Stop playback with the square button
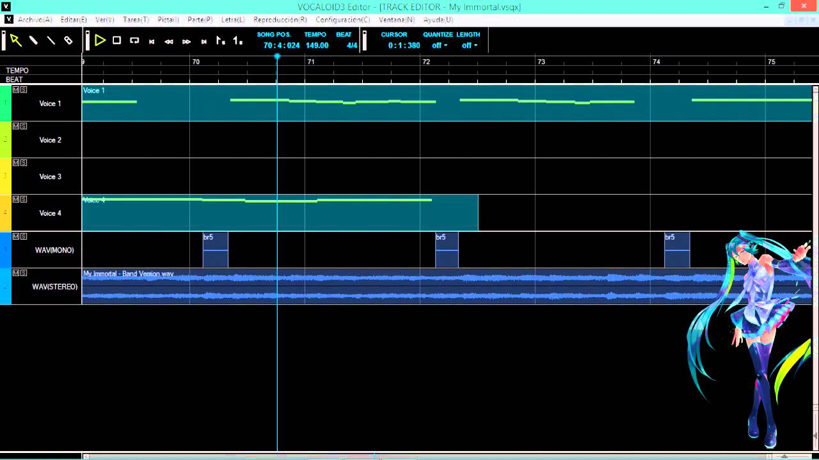 pyautogui.click(x=116, y=40)
